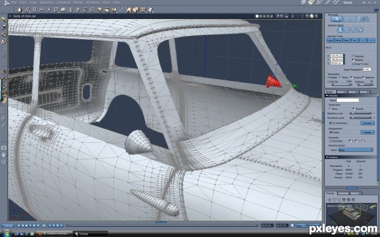Image resolution: width=380 pixels, height=237 pixels.
Task: Toggle the Displacement Enable checkbox
Action: (330, 132)
